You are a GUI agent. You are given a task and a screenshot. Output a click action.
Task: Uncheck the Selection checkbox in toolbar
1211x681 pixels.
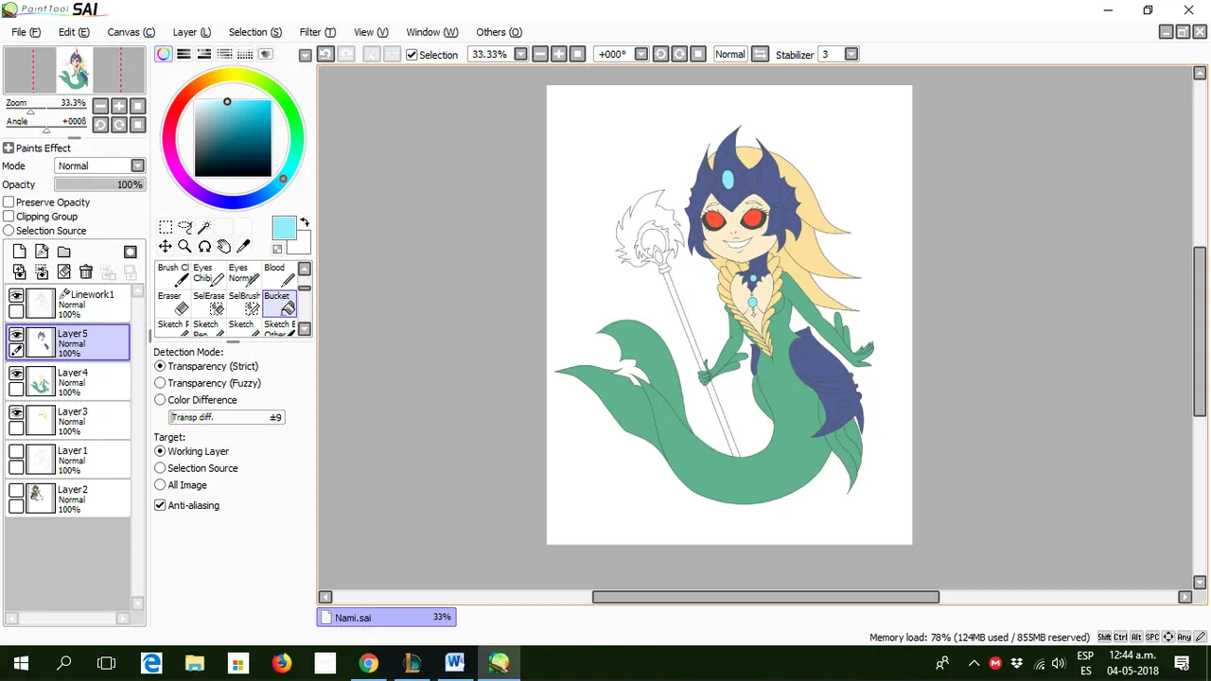pos(412,55)
